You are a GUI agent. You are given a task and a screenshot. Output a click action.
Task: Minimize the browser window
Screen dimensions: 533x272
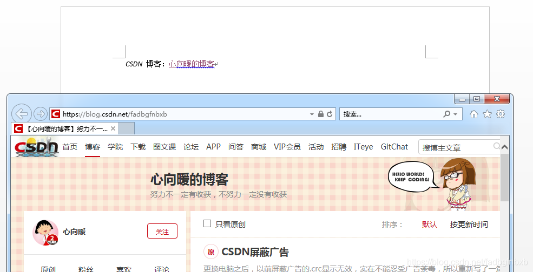[x=462, y=99]
